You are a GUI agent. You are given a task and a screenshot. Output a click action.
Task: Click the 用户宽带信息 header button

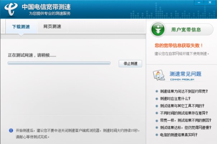tap(182, 29)
